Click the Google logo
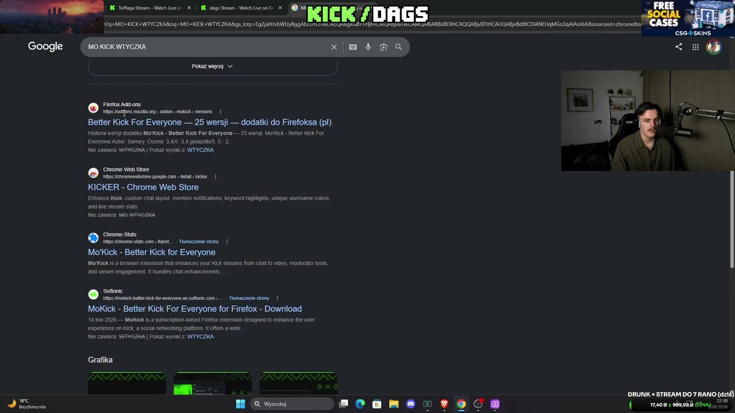Image resolution: width=735 pixels, height=413 pixels. point(45,46)
